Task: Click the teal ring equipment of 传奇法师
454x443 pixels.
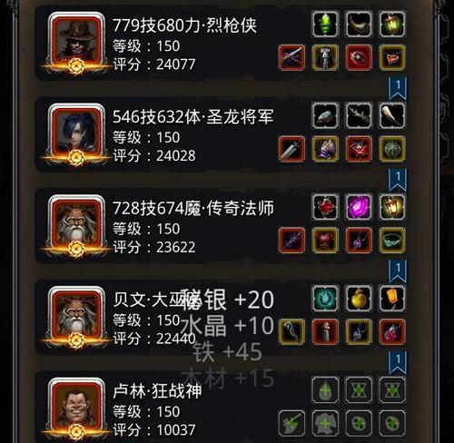Action: [x=392, y=241]
